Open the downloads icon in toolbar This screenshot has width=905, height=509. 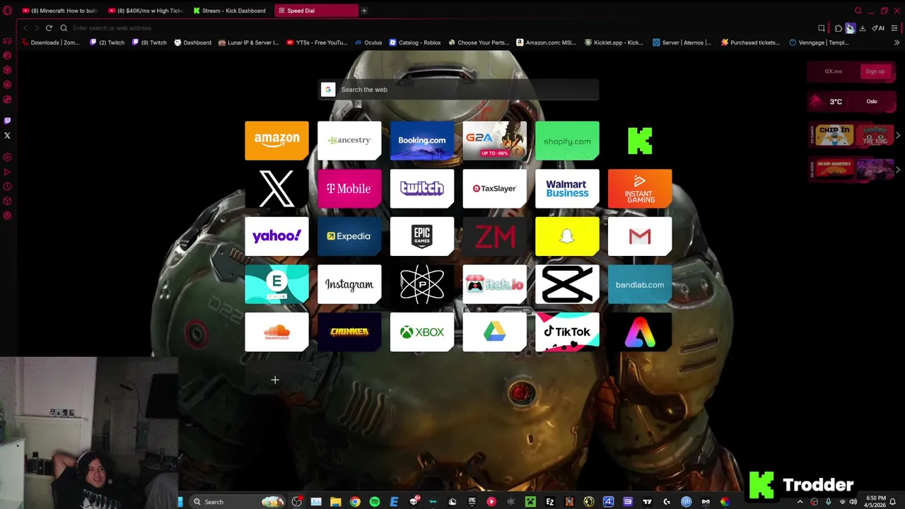click(x=862, y=28)
